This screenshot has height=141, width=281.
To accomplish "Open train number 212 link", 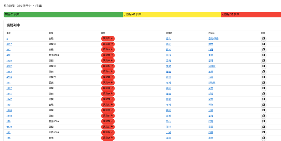I will (x=8, y=50).
